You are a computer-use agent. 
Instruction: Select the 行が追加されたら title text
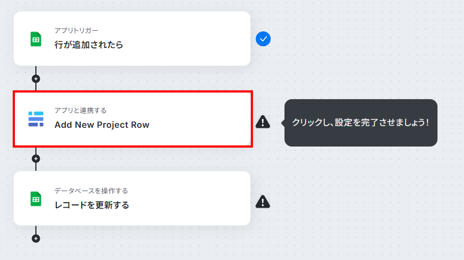coord(89,45)
